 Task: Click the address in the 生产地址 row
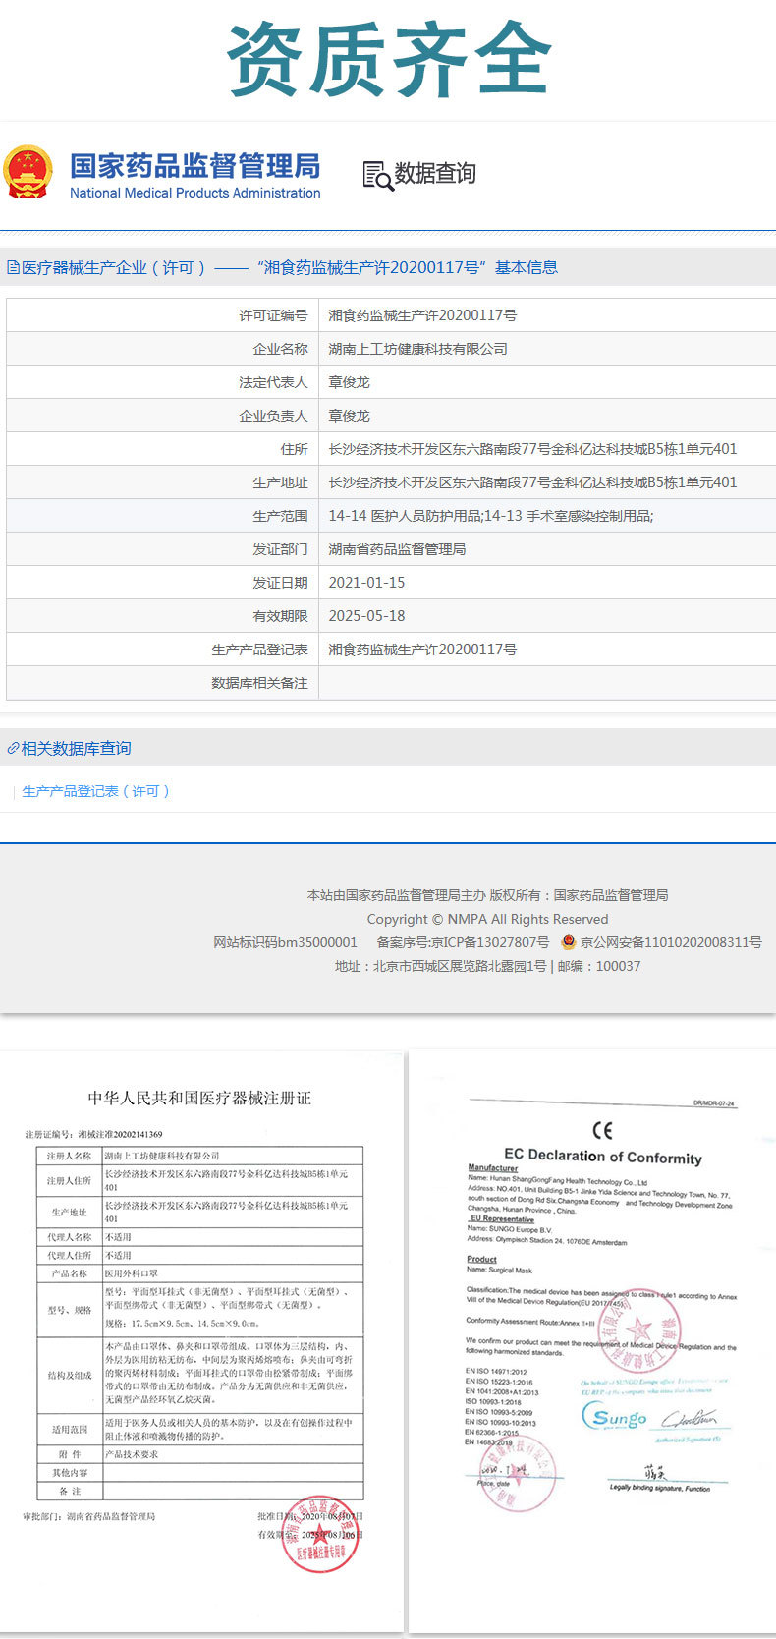[x=532, y=482]
